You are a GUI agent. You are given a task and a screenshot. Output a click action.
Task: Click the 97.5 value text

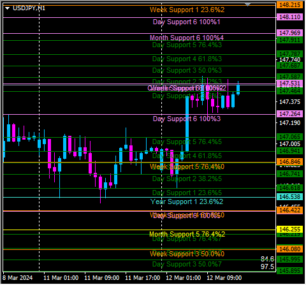click(267, 267)
